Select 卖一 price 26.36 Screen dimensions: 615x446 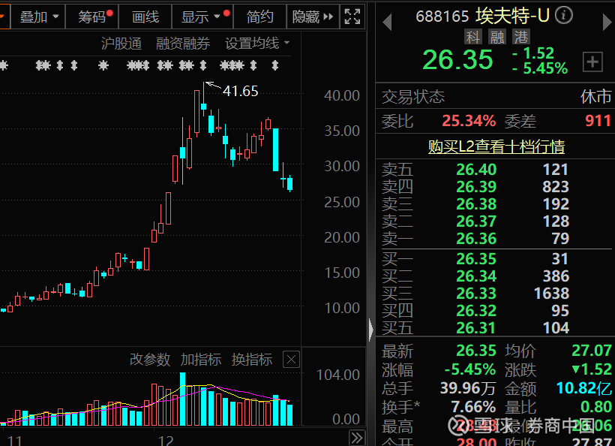[x=476, y=239]
